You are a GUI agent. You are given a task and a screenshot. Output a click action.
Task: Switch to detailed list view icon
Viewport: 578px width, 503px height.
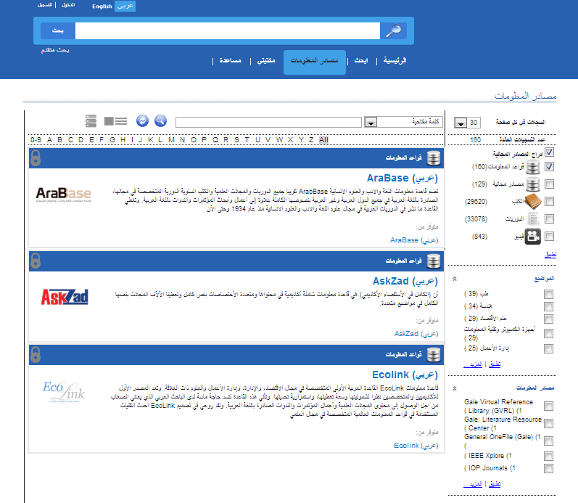click(115, 121)
